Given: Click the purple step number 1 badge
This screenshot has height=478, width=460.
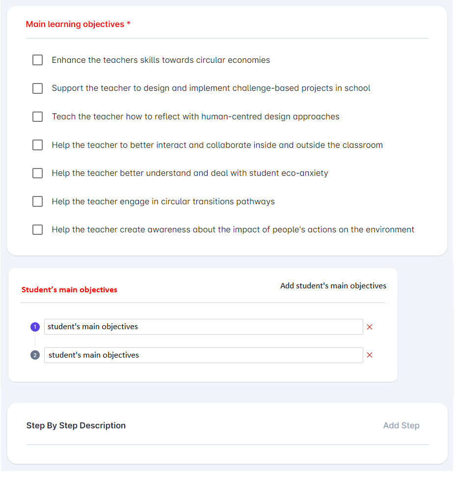Looking at the screenshot, I should point(35,327).
